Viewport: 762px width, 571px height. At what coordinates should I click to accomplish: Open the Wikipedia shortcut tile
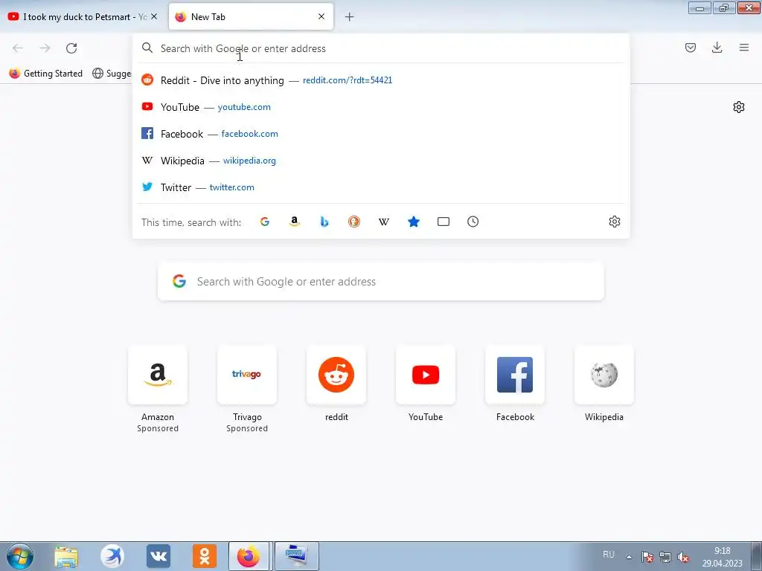point(604,375)
